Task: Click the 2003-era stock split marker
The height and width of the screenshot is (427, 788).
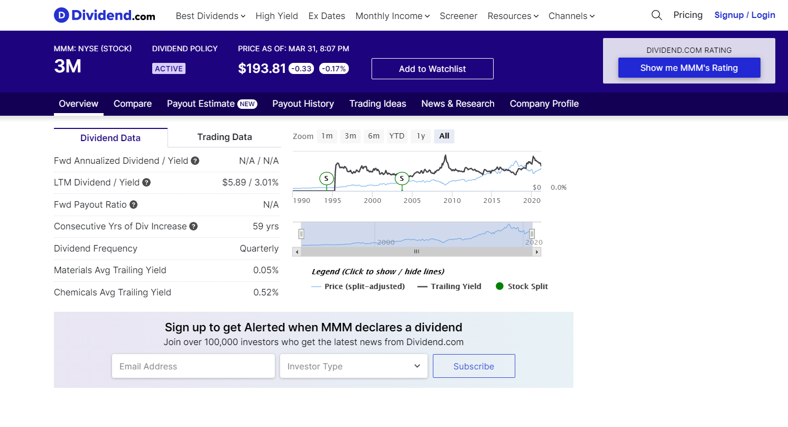Action: pos(402,179)
